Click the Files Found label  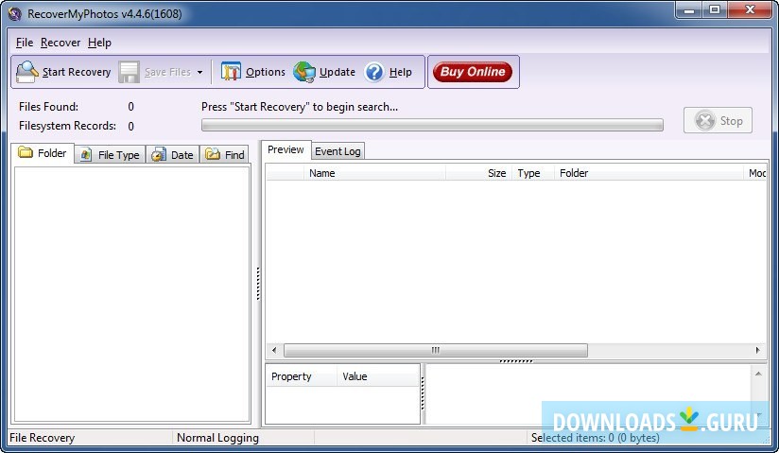(x=49, y=107)
